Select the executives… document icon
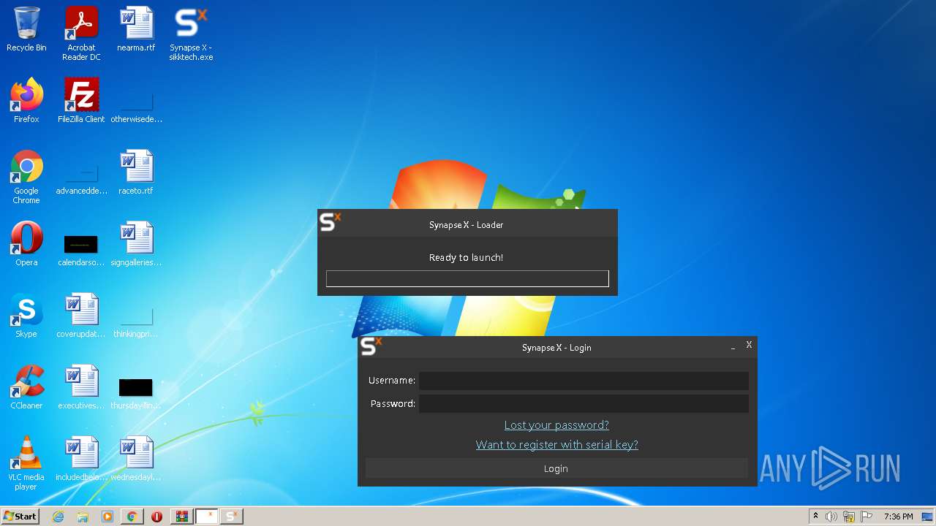Image resolution: width=936 pixels, height=526 pixels. coord(81,387)
